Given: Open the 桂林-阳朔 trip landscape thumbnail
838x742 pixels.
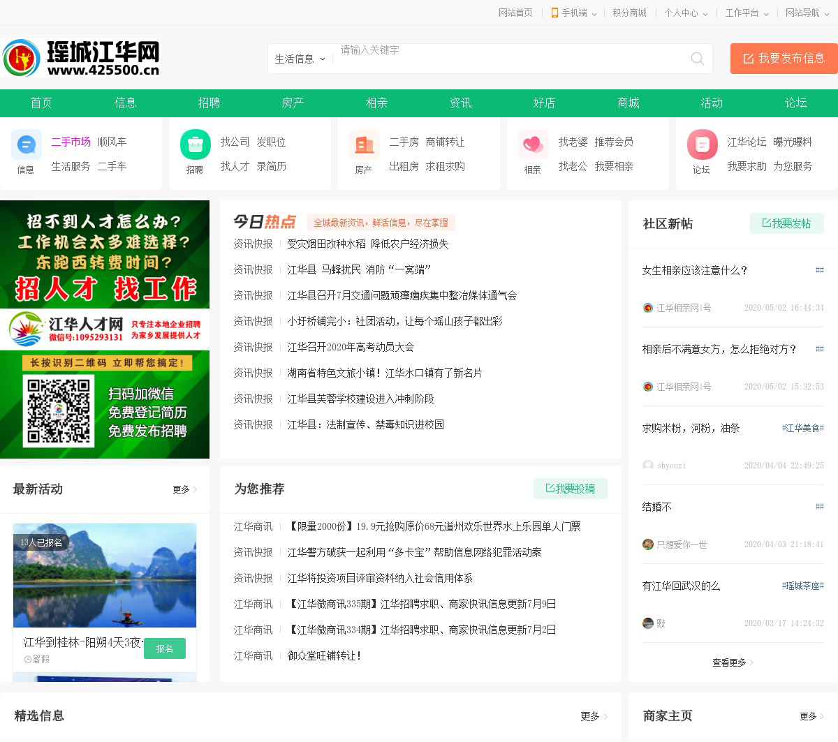Looking at the screenshot, I should [x=105, y=575].
